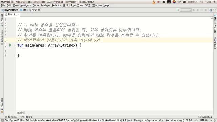Click the Build project icon in toolbar
Screen dimensions: 217x122
pyautogui.click(x=178, y=10)
